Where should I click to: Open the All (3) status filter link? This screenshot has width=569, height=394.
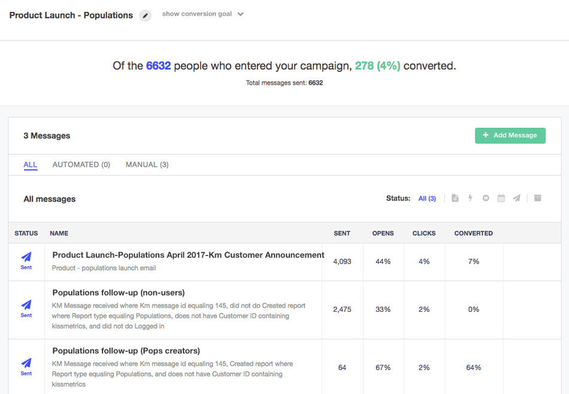coord(427,198)
